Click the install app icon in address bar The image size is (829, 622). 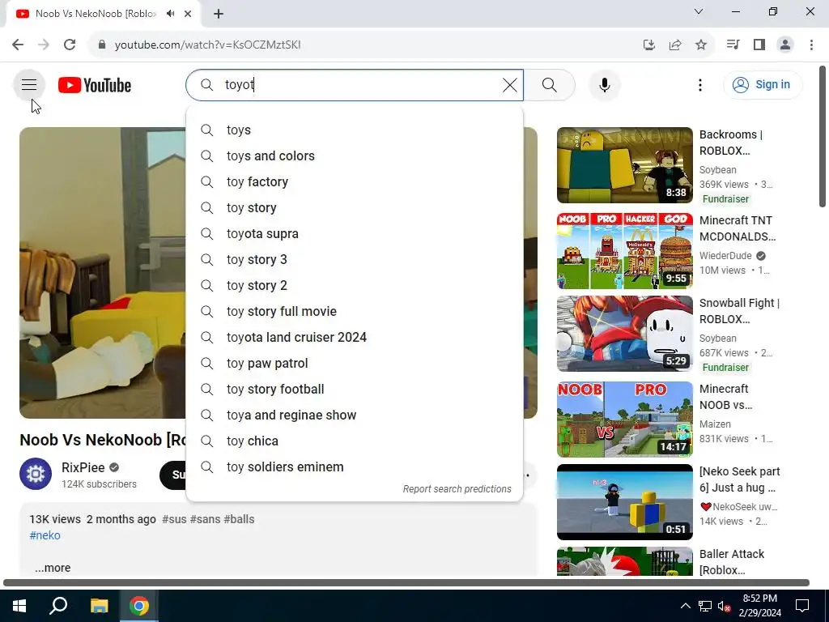(648, 45)
